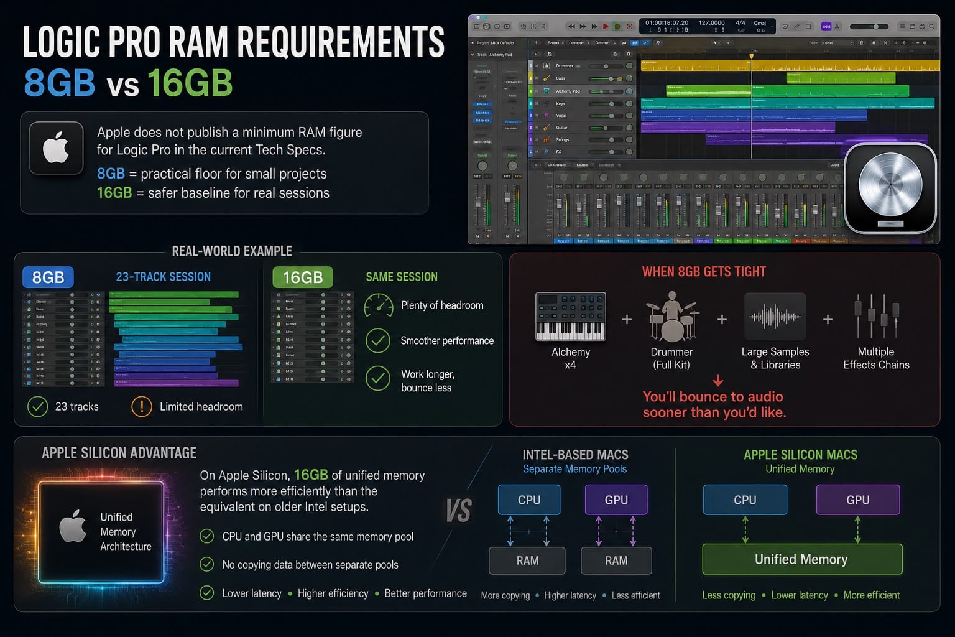
Task: Open the pointer tool menu in tracks area
Action: click(716, 43)
